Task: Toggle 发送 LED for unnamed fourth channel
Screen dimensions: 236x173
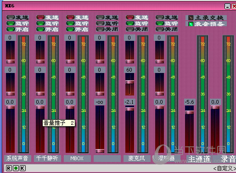Action: (100, 17)
